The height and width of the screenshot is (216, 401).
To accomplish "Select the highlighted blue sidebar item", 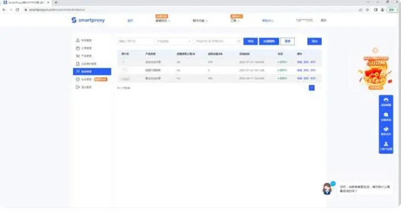I will point(92,72).
